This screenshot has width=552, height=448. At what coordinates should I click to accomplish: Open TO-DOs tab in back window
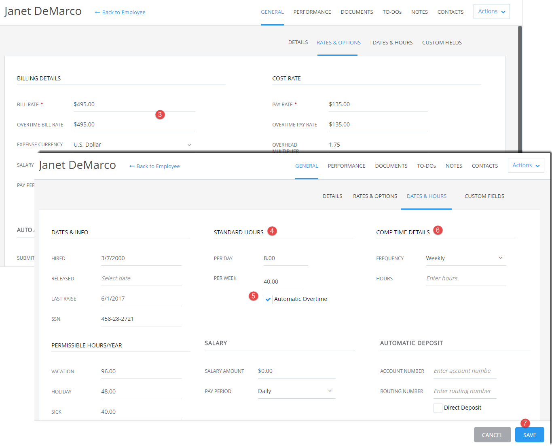click(x=392, y=12)
